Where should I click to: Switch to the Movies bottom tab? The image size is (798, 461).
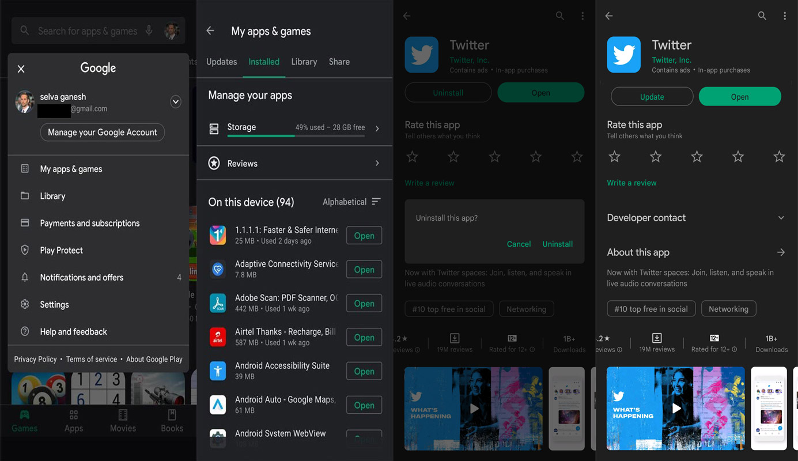tap(123, 421)
